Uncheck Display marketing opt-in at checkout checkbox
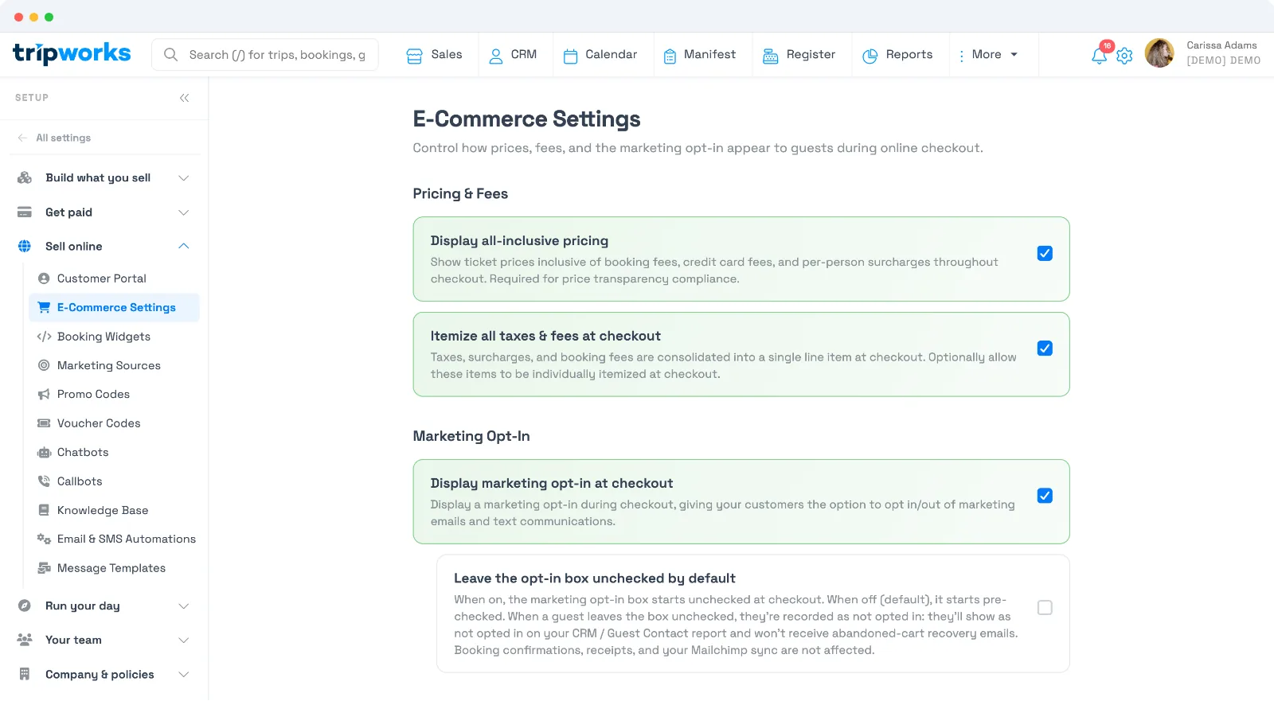 point(1045,496)
